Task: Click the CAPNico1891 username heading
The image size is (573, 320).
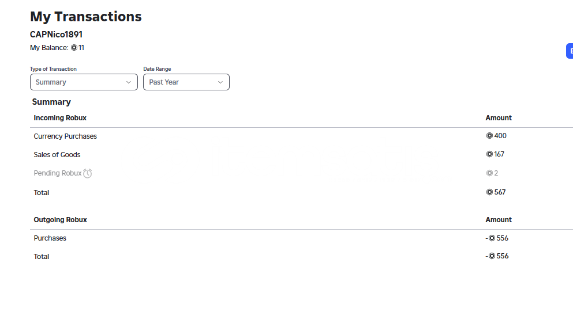Action: (x=57, y=35)
